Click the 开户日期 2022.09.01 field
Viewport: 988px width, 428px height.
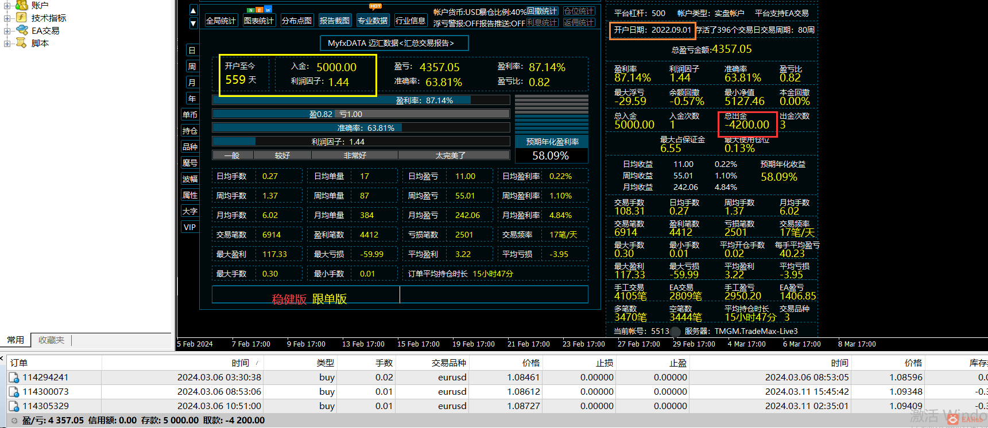click(653, 30)
